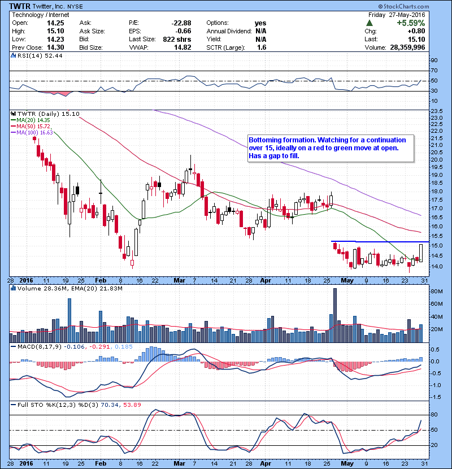This screenshot has height=469, width=452.
Task: Click the NYSE exchange label
Action: coord(75,7)
